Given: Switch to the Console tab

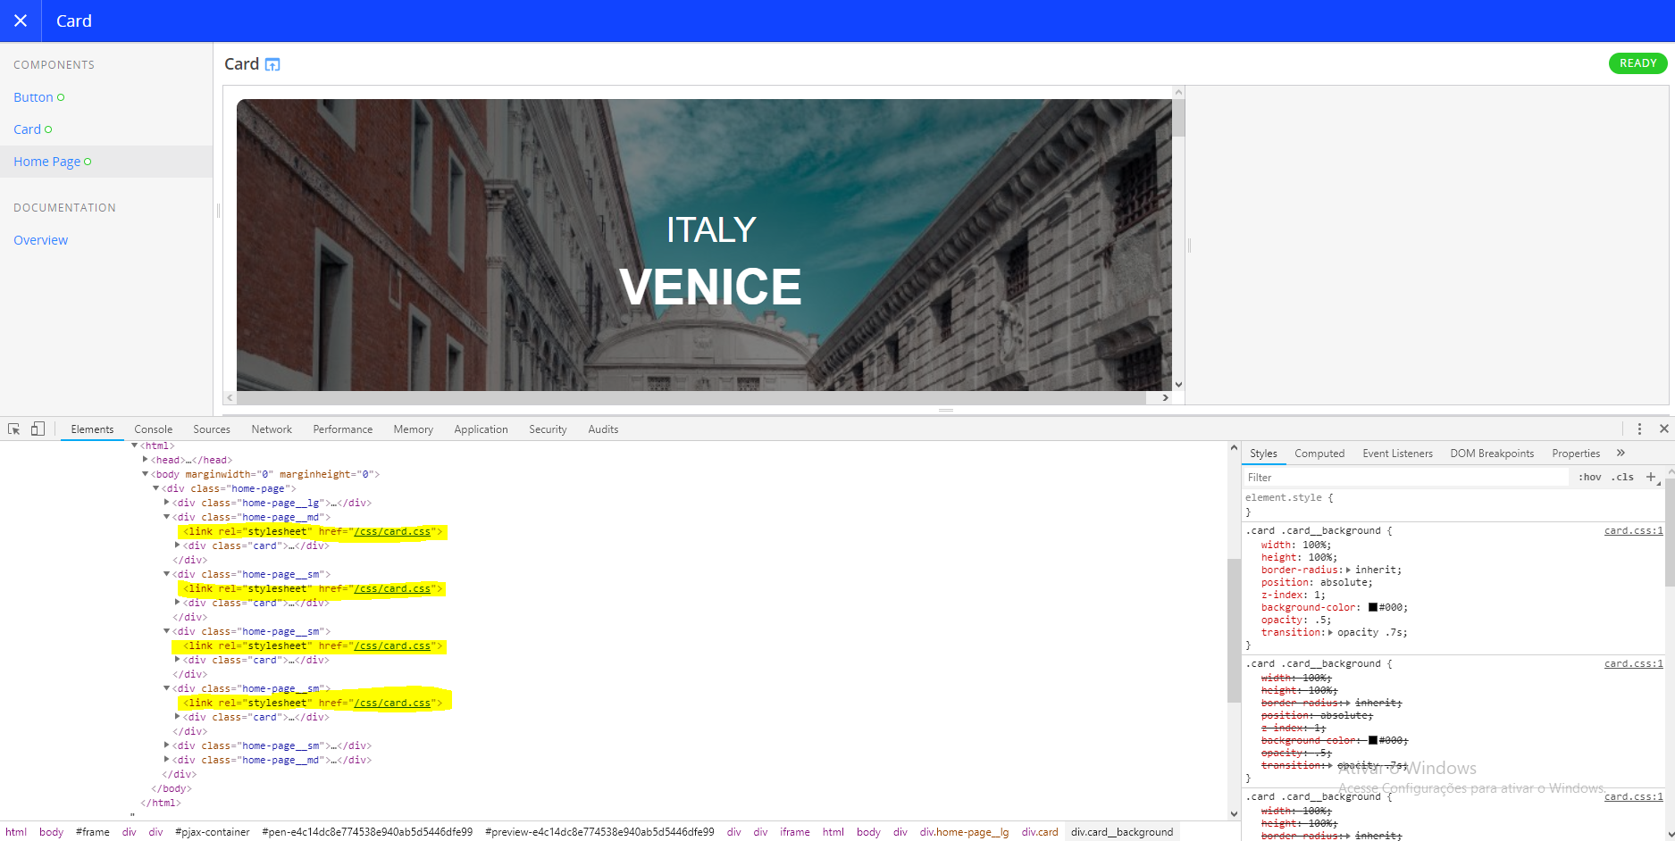Looking at the screenshot, I should point(154,429).
